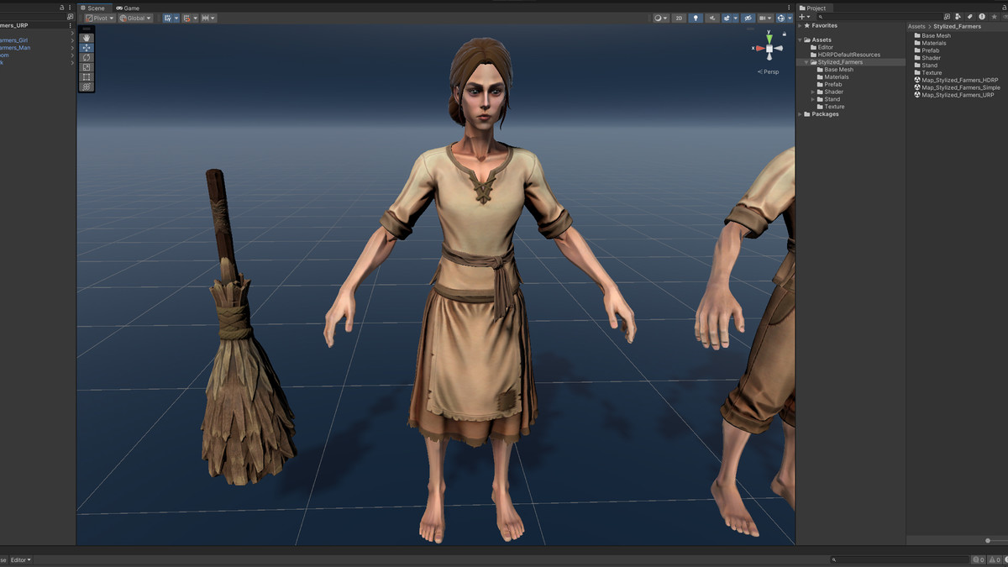Select the Move tool
The height and width of the screenshot is (567, 1008).
(x=87, y=48)
